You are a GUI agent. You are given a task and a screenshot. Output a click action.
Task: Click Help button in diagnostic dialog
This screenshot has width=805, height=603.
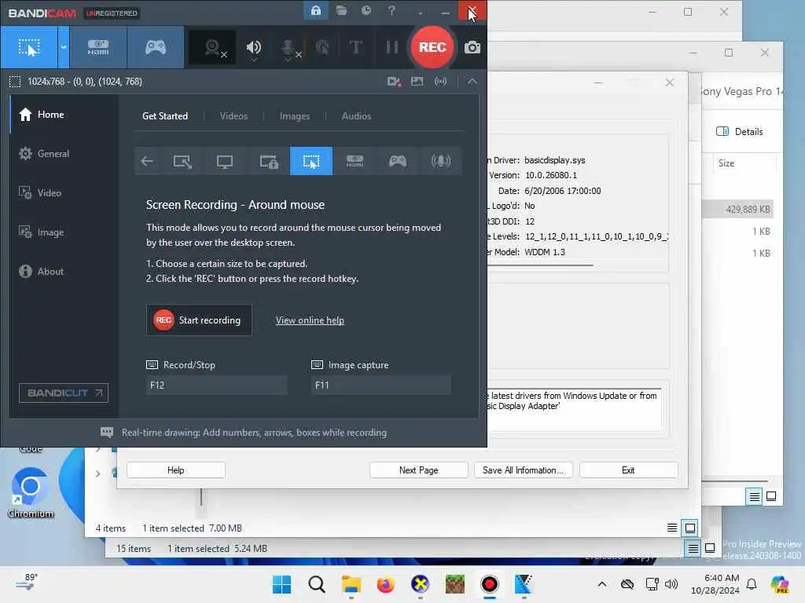pyautogui.click(x=175, y=470)
